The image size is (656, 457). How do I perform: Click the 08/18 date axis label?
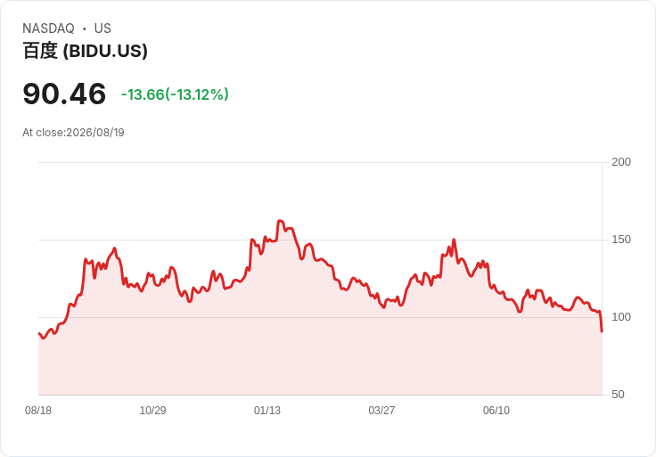pos(38,411)
